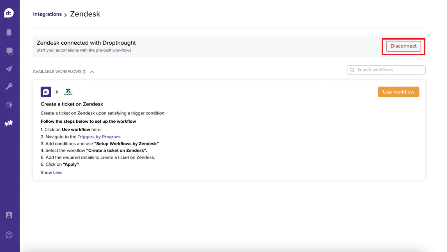Disconnect the Zendesk integration
Image resolution: width=447 pixels, height=252 pixels.
click(x=403, y=46)
